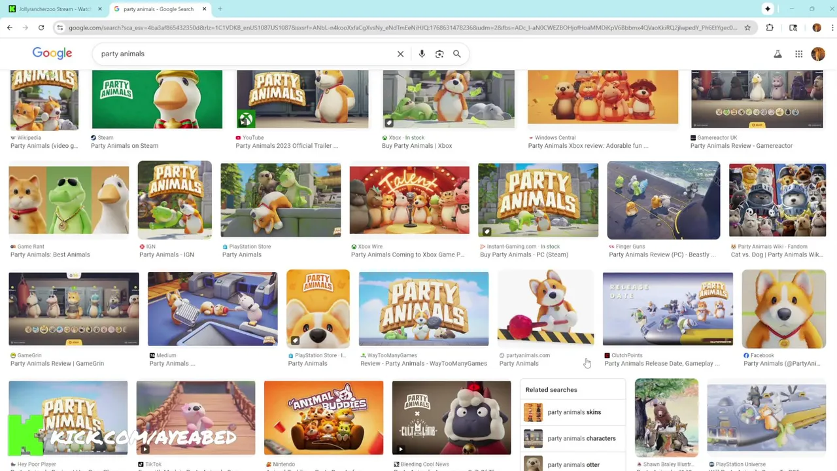
Task: Select the party animals Google Search tab
Action: pos(160,9)
